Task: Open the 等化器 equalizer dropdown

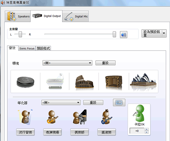Action: coord(61,103)
